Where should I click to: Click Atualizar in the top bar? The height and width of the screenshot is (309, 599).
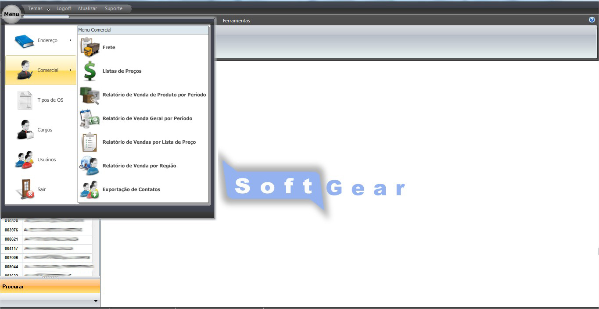click(x=87, y=9)
